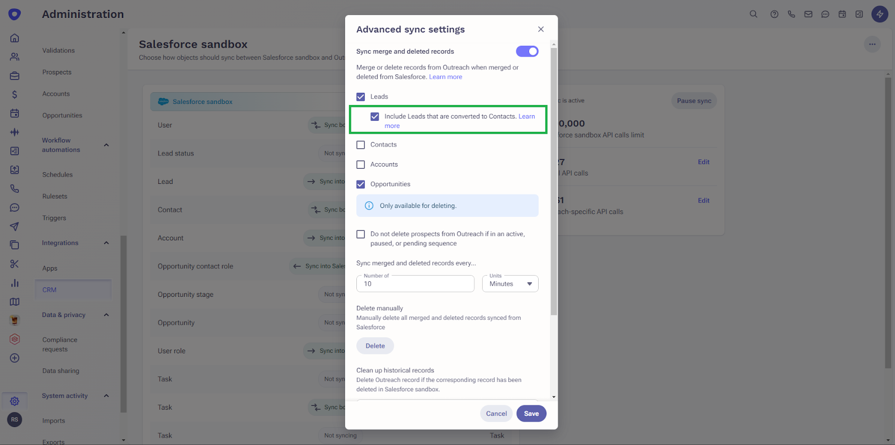Screen dimensions: 895x445
Task: Open the upload tray icon in left rail
Action: pyautogui.click(x=15, y=170)
